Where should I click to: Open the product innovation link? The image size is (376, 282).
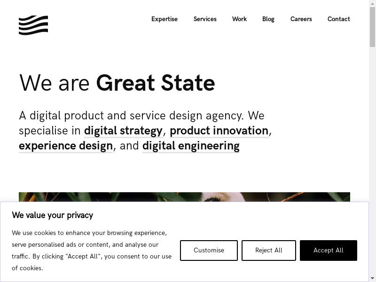point(219,131)
